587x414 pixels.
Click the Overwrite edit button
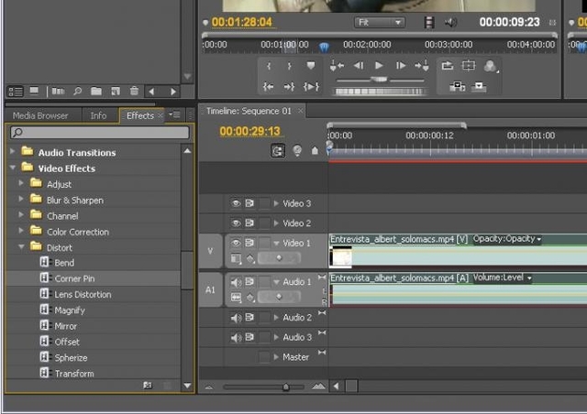coord(479,87)
